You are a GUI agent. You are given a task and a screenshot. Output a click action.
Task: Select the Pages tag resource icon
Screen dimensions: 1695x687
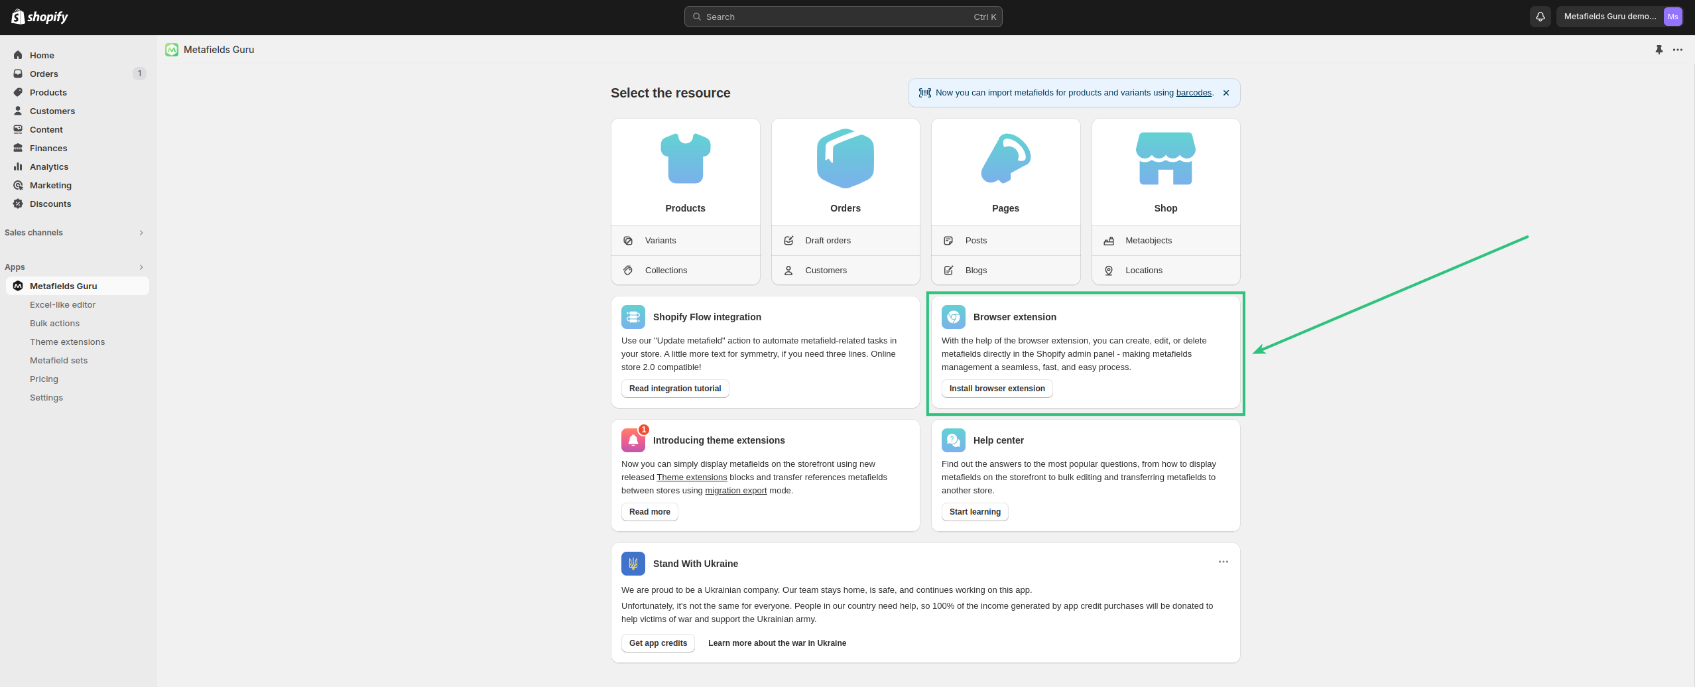coord(1006,158)
